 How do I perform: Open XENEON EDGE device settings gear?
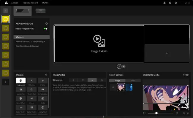pyautogui.click(x=47, y=24)
